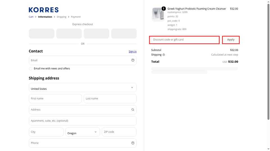Focus the Last name field
This screenshot has height=151, width=270.
coord(110,99)
